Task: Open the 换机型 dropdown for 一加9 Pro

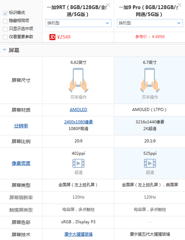Action: tap(150, 23)
